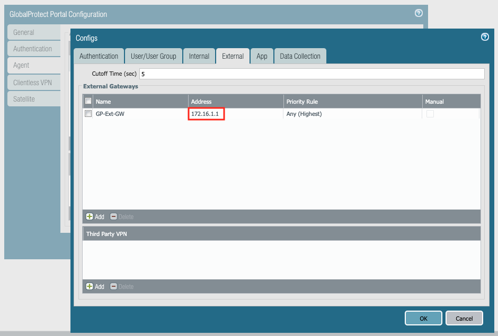
Task: Sort by the Address column header
Action: click(x=236, y=102)
